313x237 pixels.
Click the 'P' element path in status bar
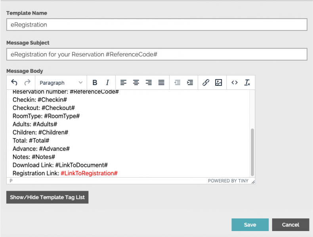[11, 181]
